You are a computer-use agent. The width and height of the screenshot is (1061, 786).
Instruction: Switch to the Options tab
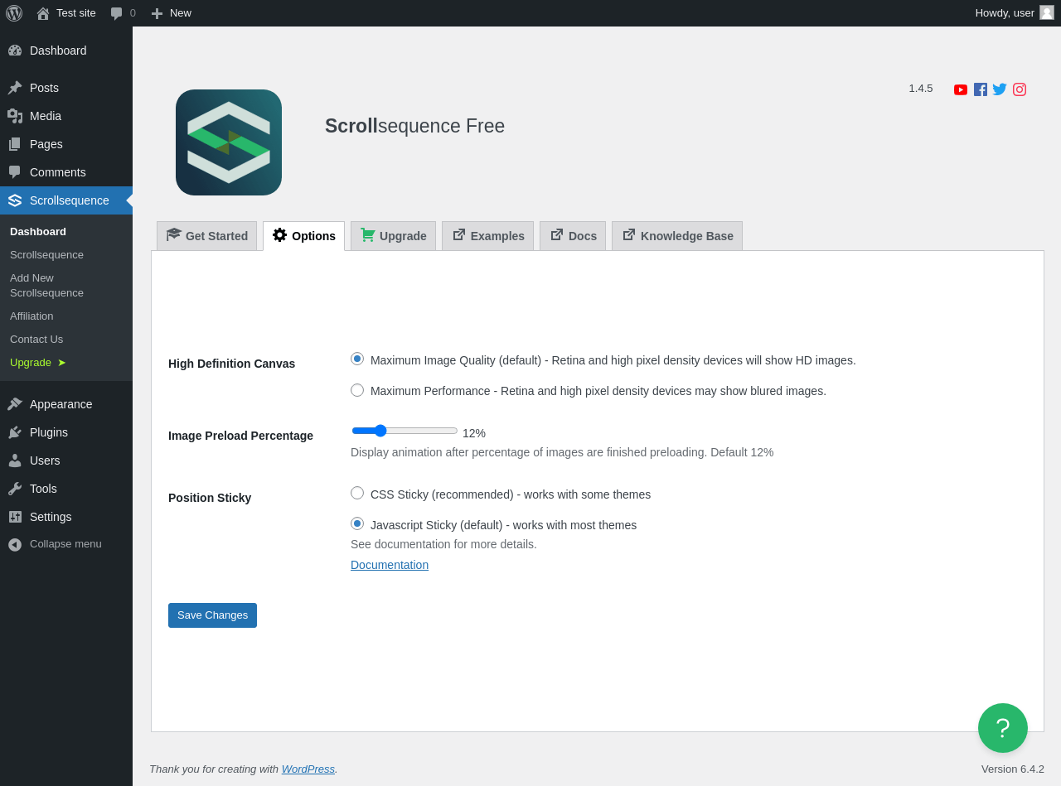coord(304,236)
